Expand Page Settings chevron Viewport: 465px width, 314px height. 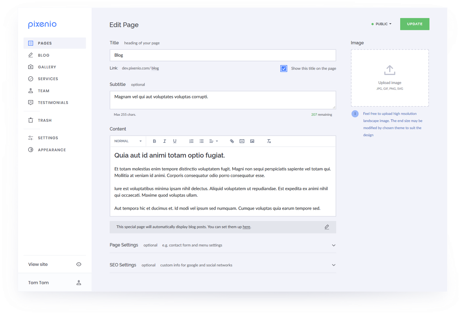point(334,245)
